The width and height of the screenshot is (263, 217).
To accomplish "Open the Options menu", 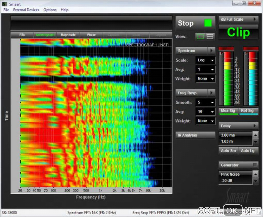I will click(x=50, y=10).
